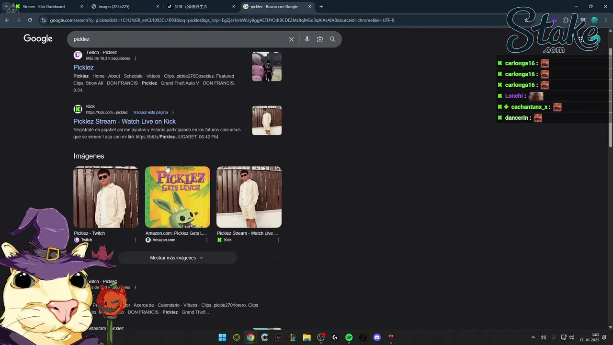
Task: Click 'Amazon.com: Picklez Gets L...' caption
Action: [176, 233]
